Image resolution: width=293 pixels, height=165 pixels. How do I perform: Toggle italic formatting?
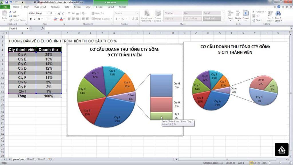35,19
